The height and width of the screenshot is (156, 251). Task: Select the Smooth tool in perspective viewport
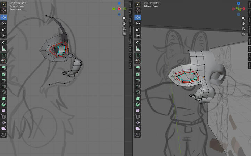(138, 111)
